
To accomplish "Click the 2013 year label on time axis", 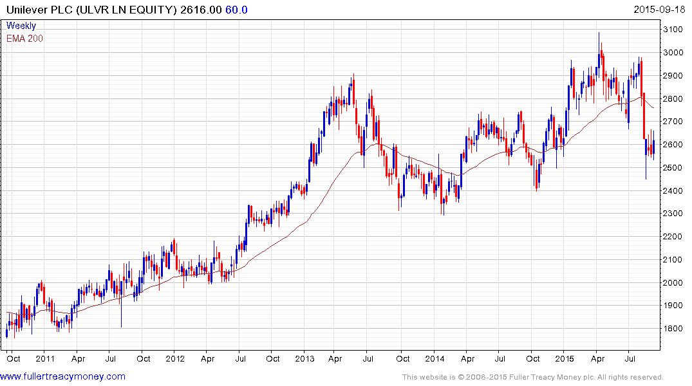I will click(x=304, y=358).
